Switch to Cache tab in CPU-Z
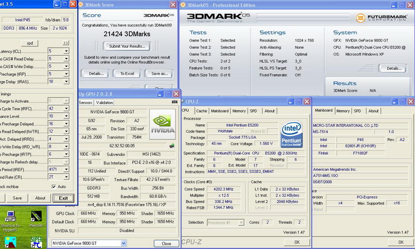Viewport: 415px width, 249px height. [x=201, y=111]
